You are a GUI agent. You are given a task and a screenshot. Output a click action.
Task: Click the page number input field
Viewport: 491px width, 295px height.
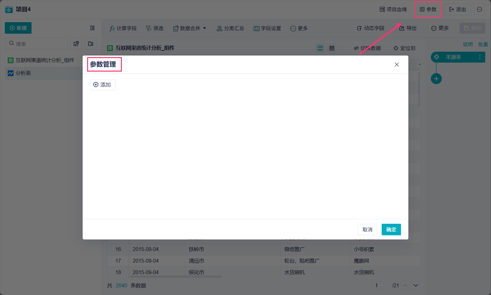click(x=379, y=285)
